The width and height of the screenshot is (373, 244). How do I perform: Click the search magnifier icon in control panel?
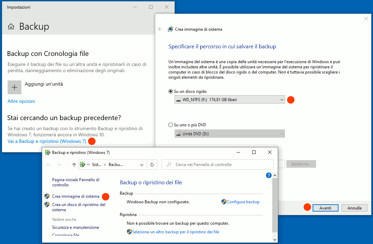click(169, 164)
